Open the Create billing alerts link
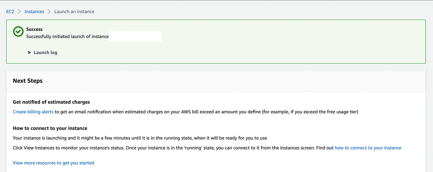This screenshot has height=172, width=433. [x=33, y=112]
